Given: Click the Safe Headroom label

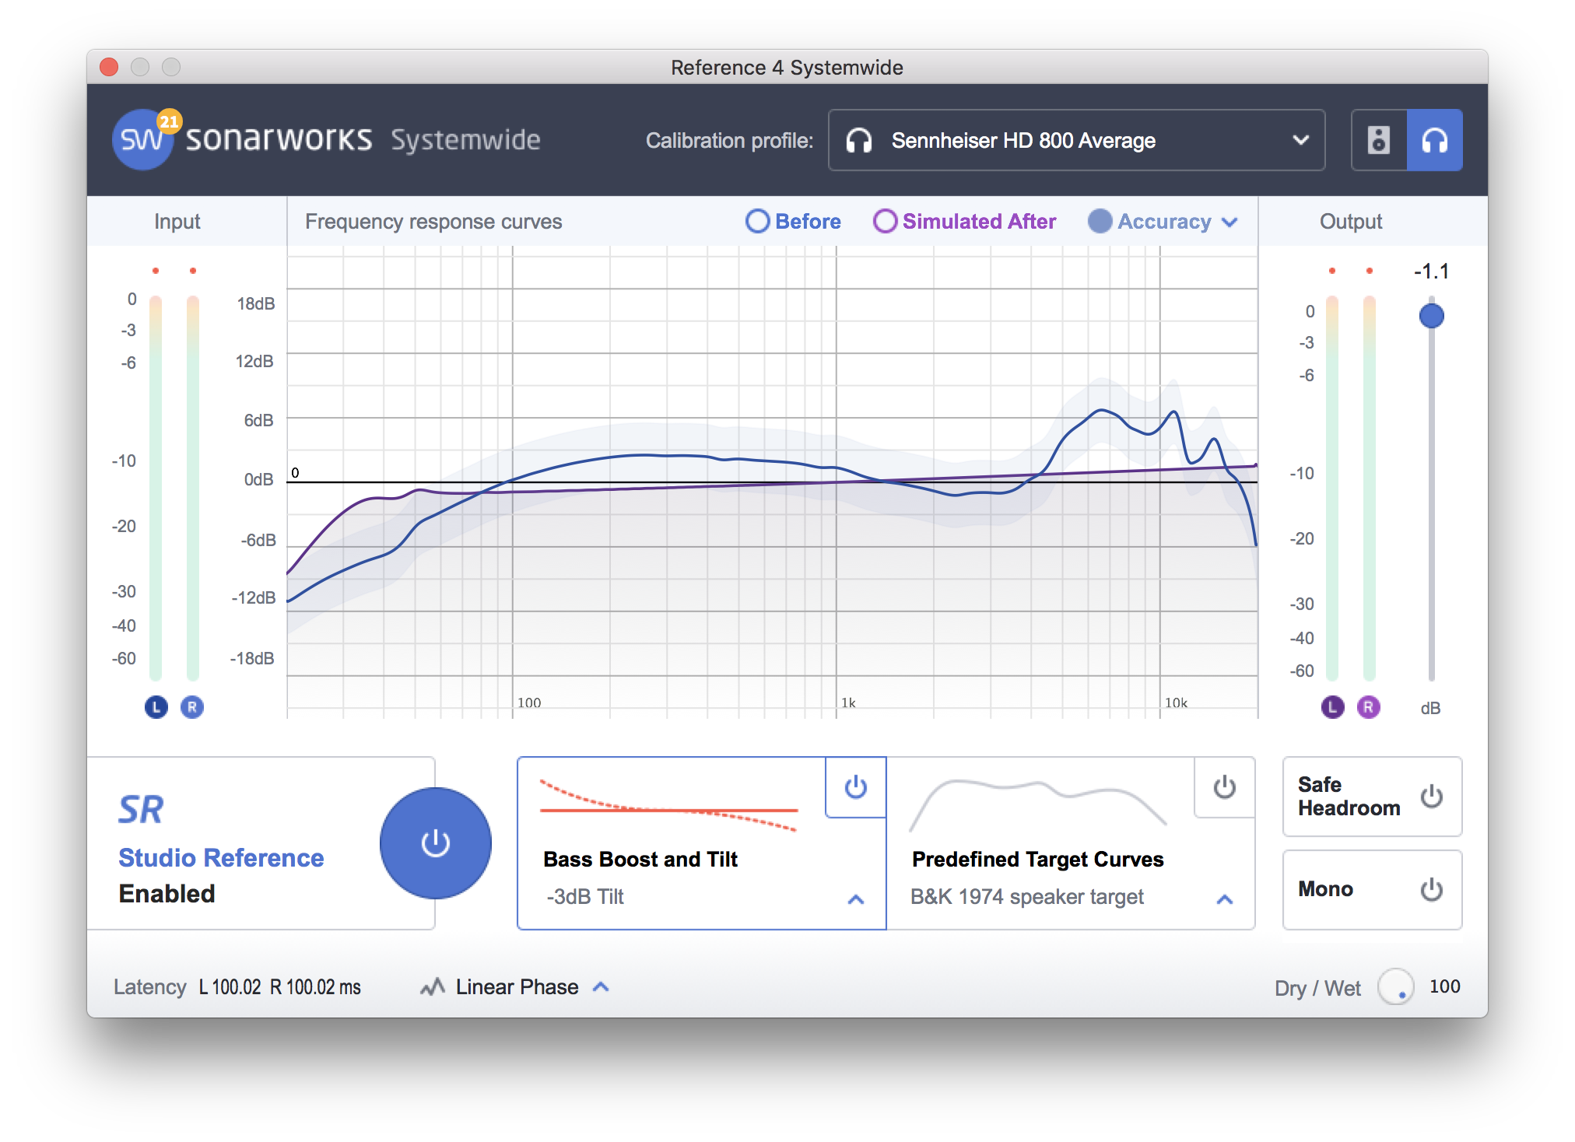Looking at the screenshot, I should pyautogui.click(x=1349, y=796).
